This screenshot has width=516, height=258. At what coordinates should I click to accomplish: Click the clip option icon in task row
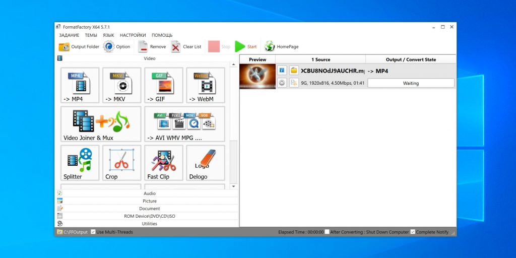tap(294, 83)
